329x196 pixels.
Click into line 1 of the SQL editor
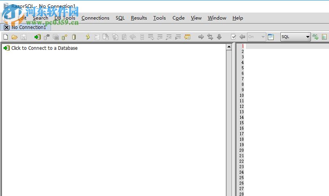287,46
